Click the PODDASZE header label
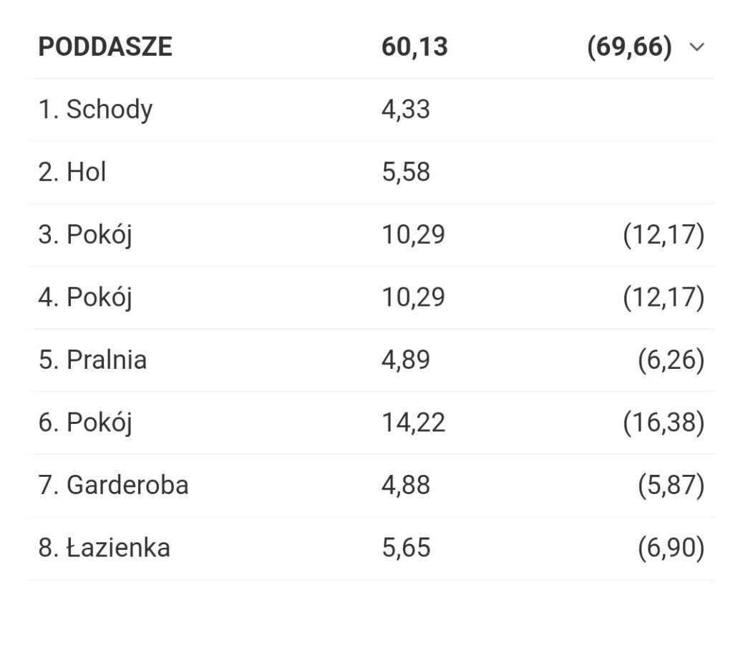The width and height of the screenshot is (733, 651). click(x=105, y=47)
